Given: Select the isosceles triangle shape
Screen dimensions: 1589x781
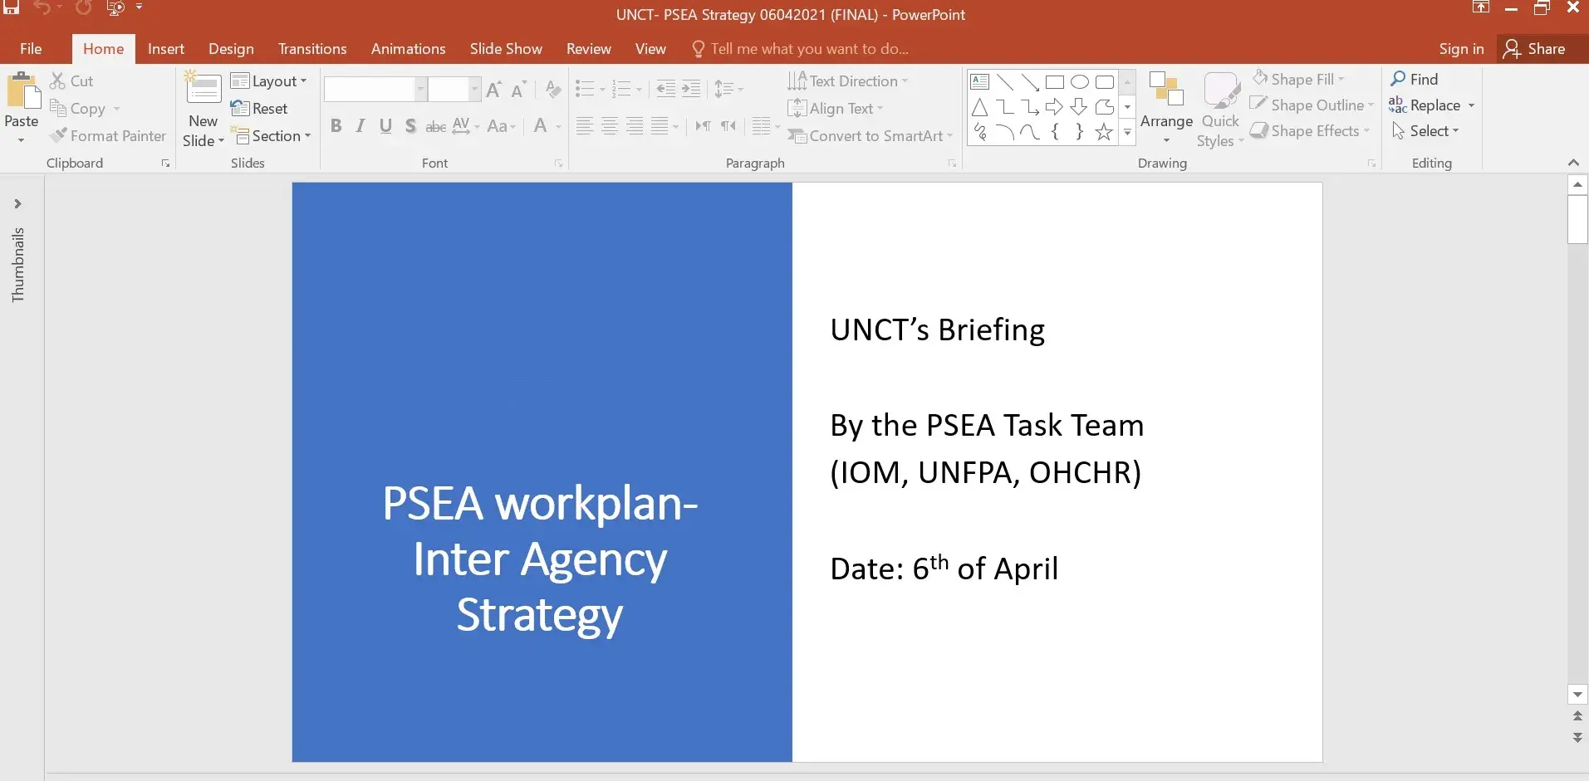Looking at the screenshot, I should pyautogui.click(x=980, y=107).
